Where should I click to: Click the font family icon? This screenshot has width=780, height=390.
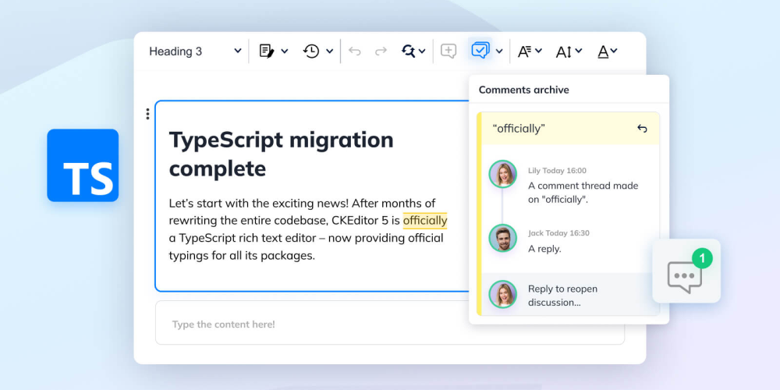click(x=525, y=51)
